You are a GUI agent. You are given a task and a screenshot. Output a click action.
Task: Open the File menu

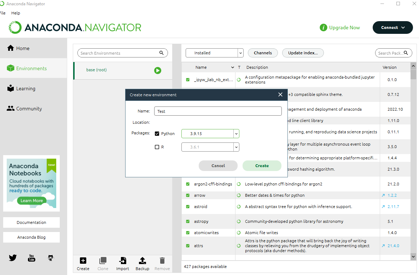coord(2,13)
